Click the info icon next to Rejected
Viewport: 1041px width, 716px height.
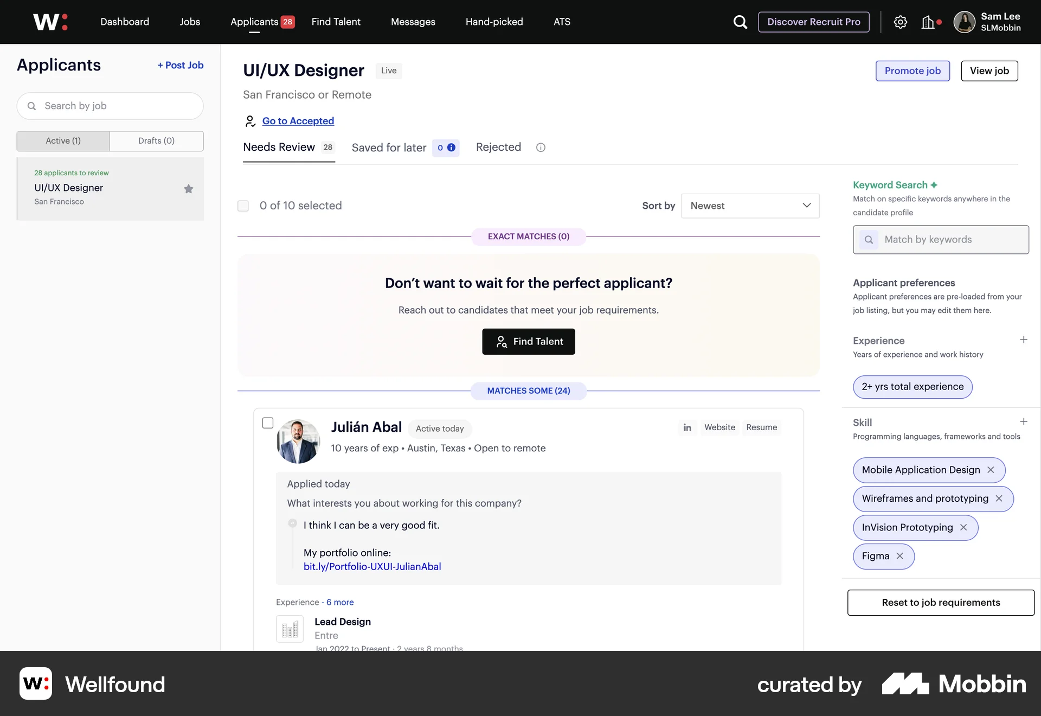pyautogui.click(x=540, y=147)
